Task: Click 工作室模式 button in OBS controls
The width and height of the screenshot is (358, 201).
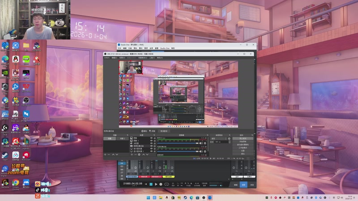Action: click(243, 148)
